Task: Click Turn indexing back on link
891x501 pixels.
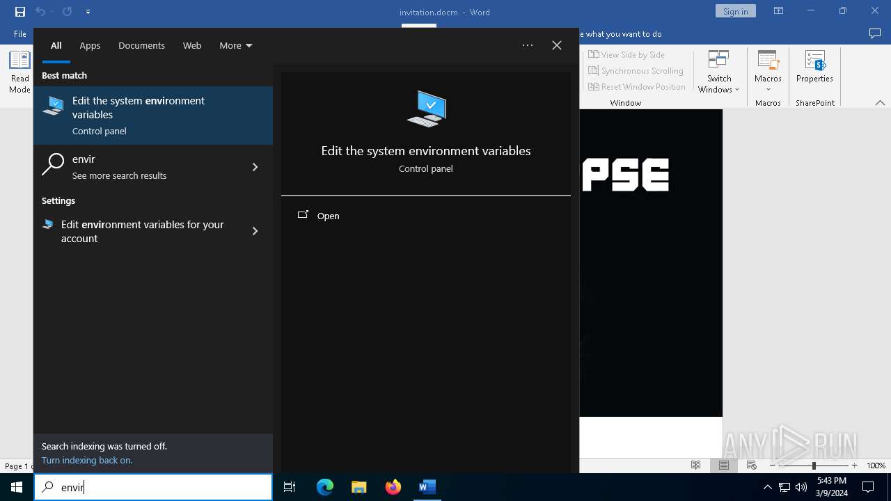Action: click(87, 460)
